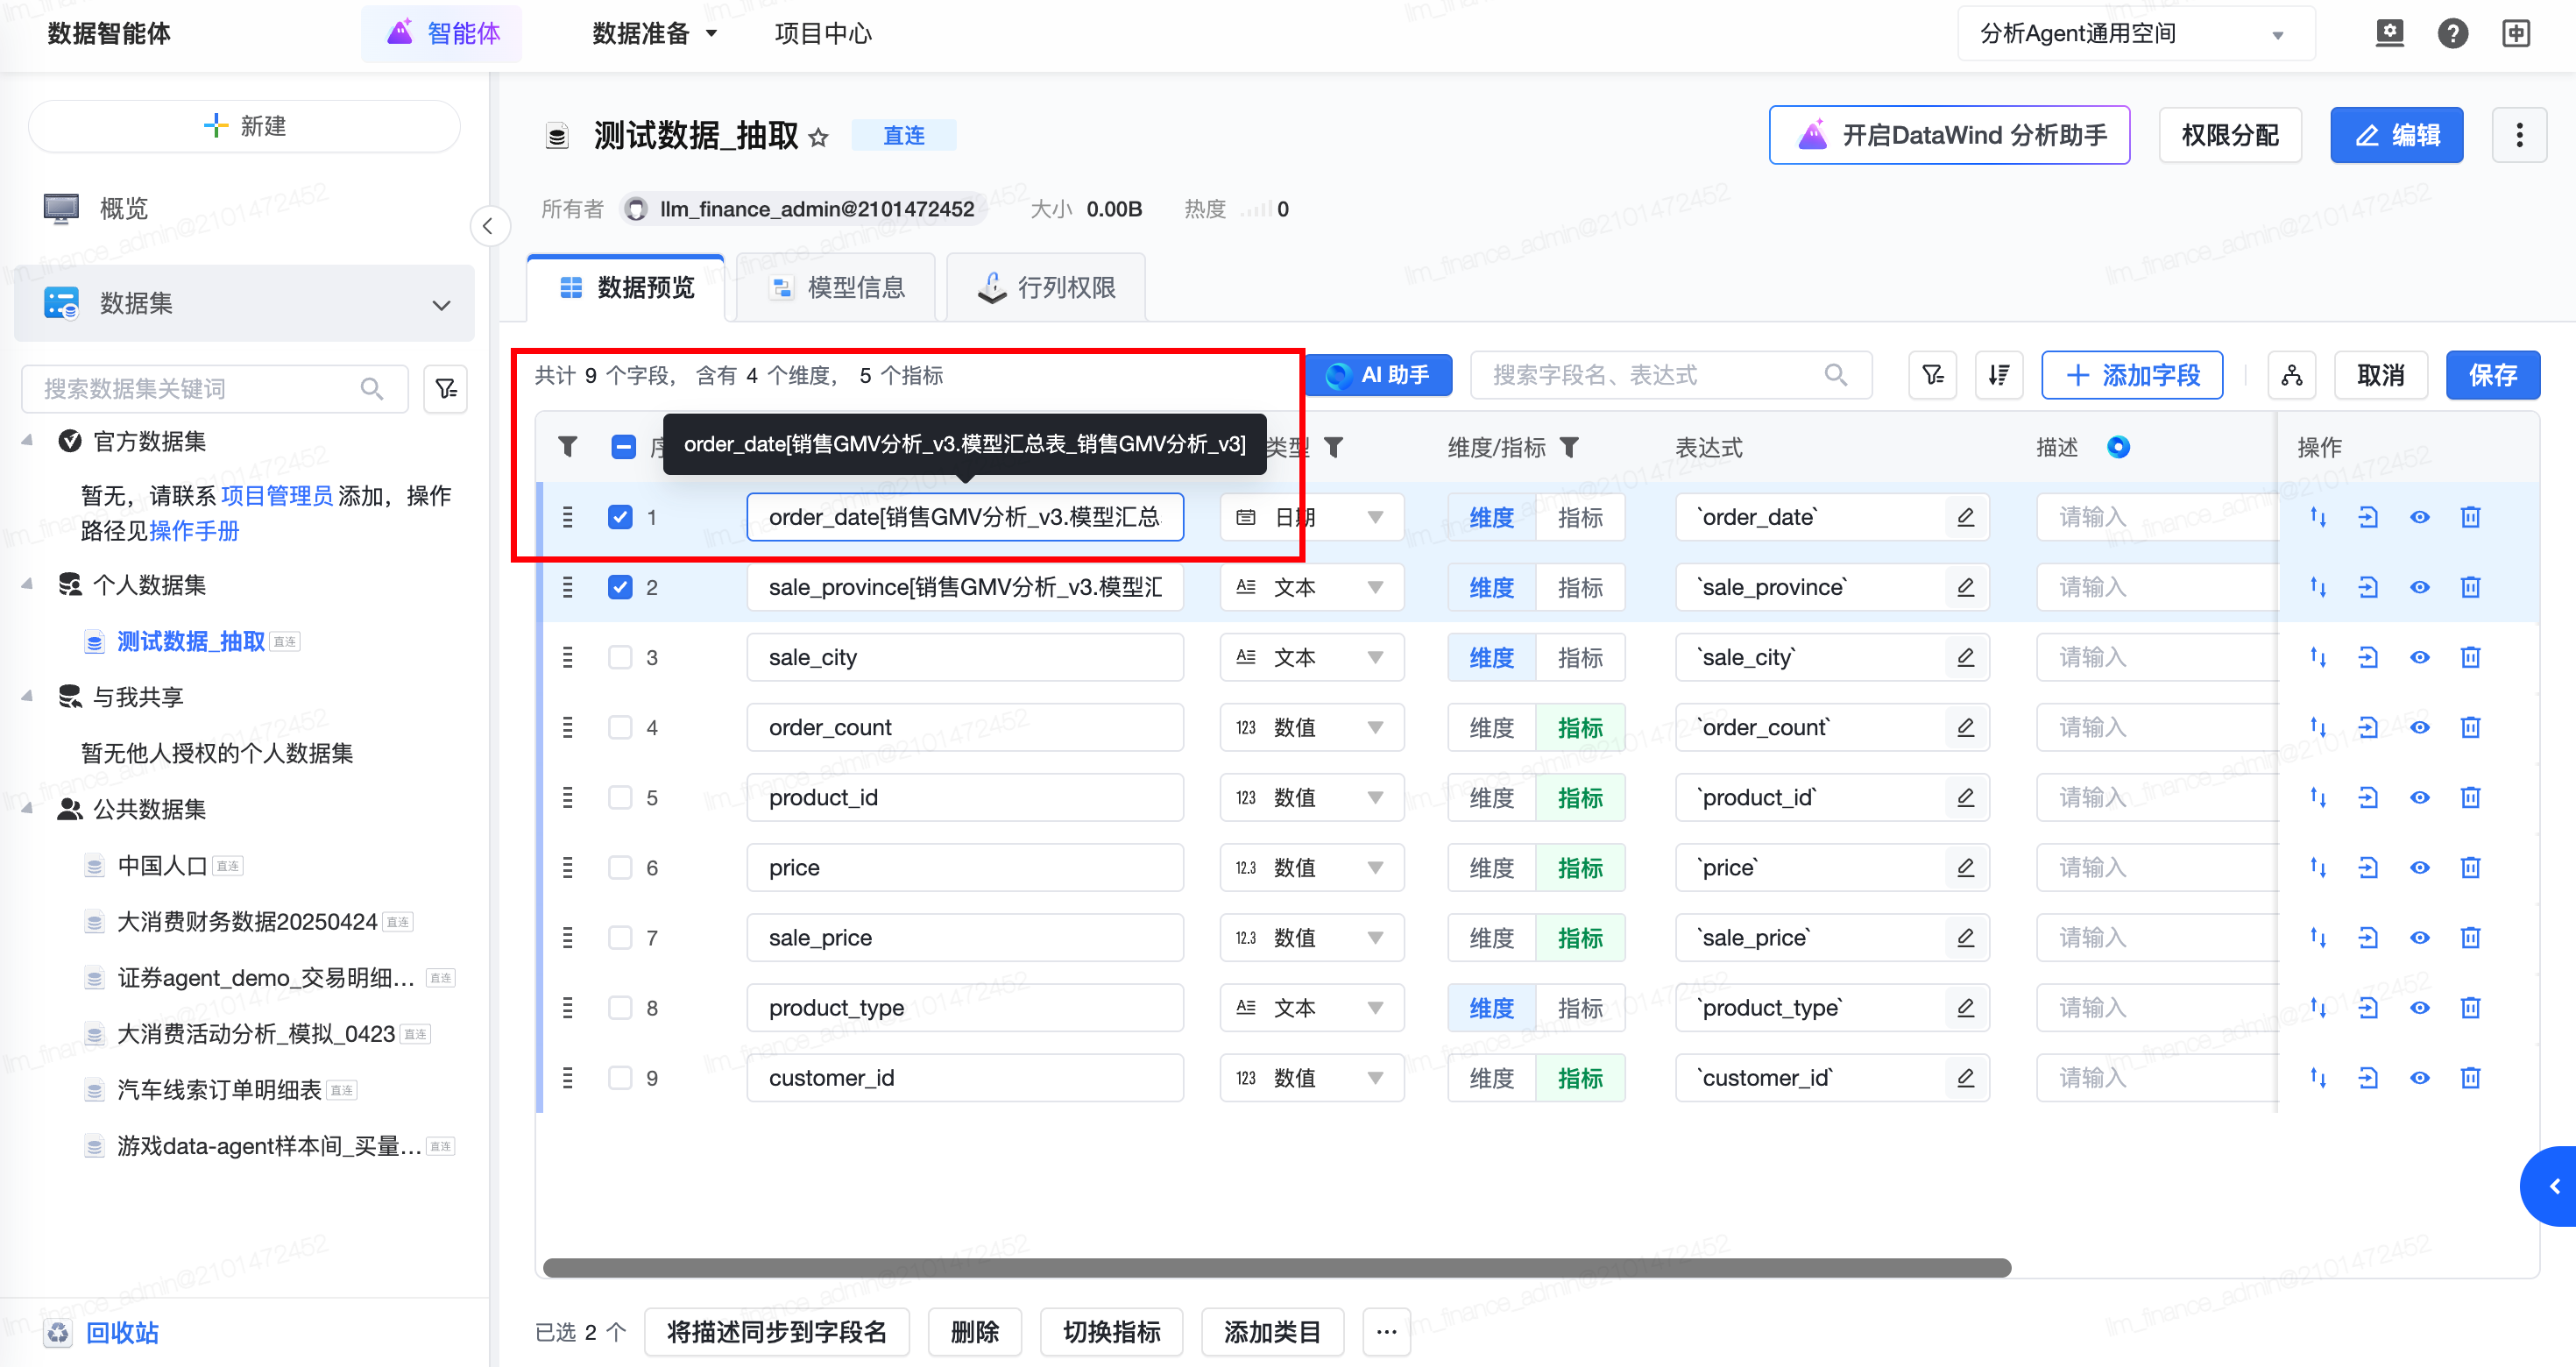
Task: Delete the sale_city field trash icon
Action: 2470,657
